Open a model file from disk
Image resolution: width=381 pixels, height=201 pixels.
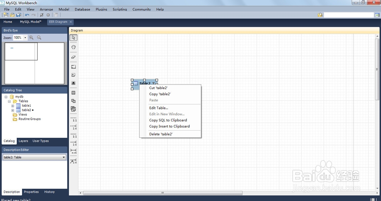(12, 15)
